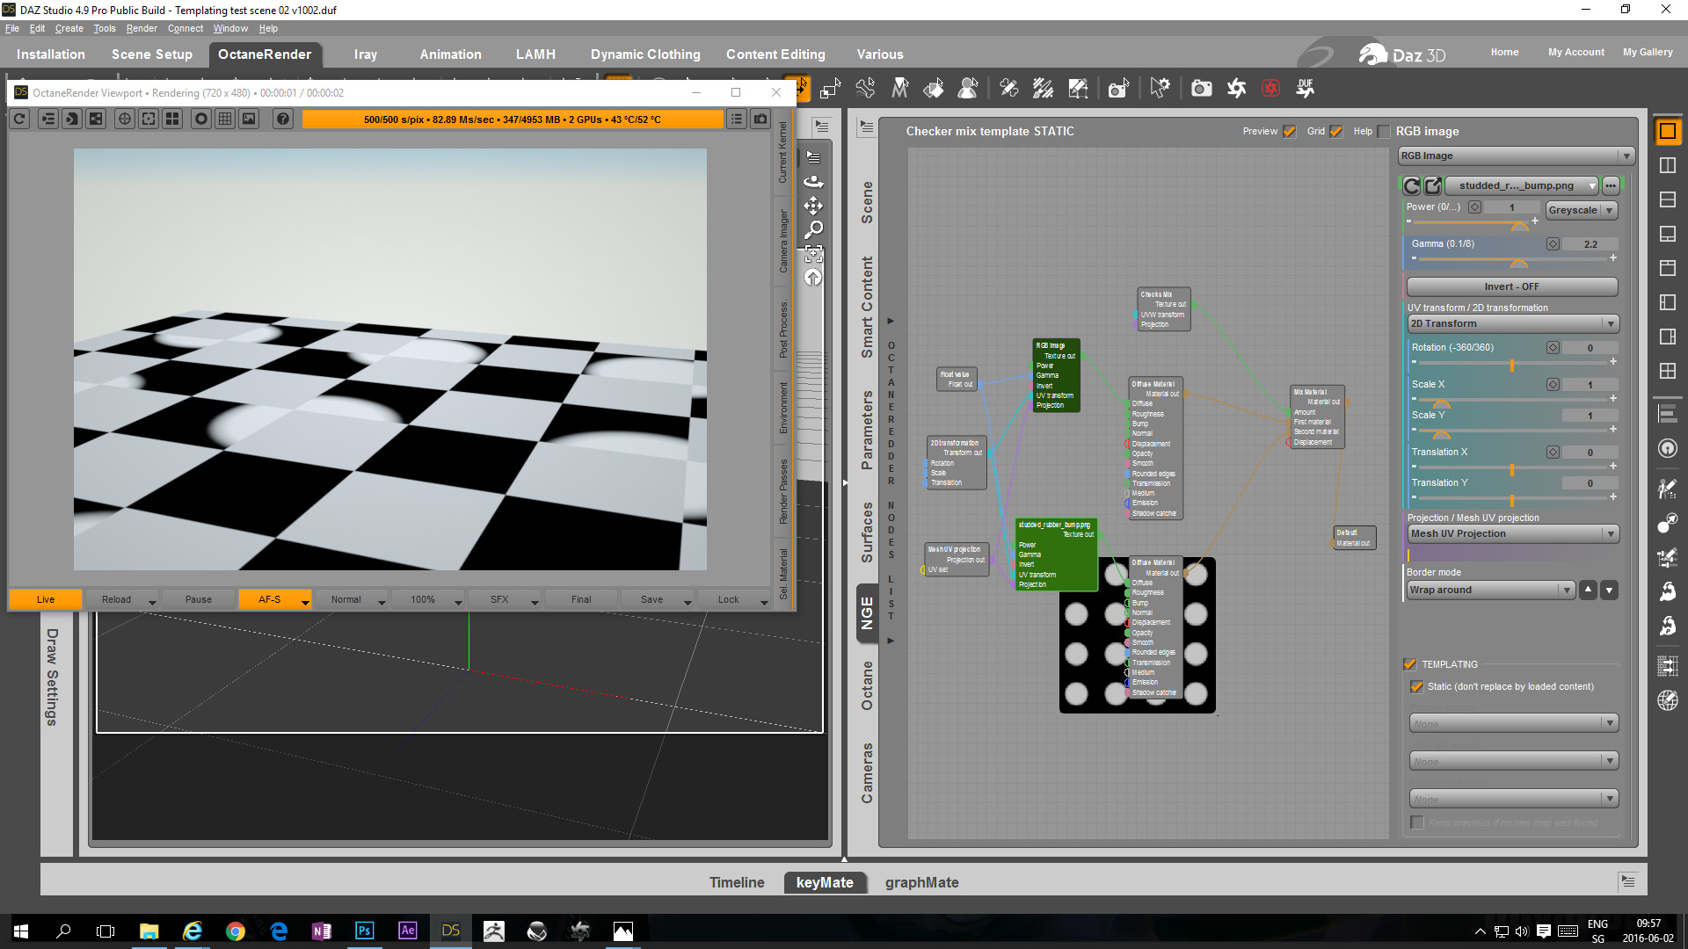Open After Effects from the taskbar
This screenshot has width=1688, height=949.
click(x=407, y=931)
